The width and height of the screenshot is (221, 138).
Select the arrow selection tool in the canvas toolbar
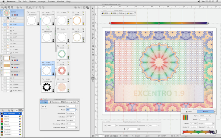[93, 8]
